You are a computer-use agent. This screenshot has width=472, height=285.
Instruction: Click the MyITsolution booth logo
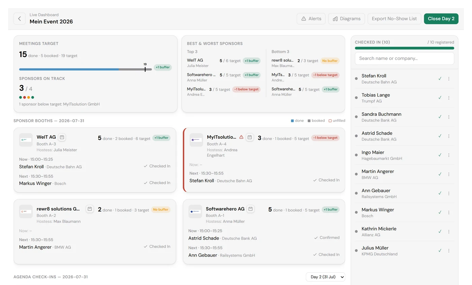coord(196,140)
